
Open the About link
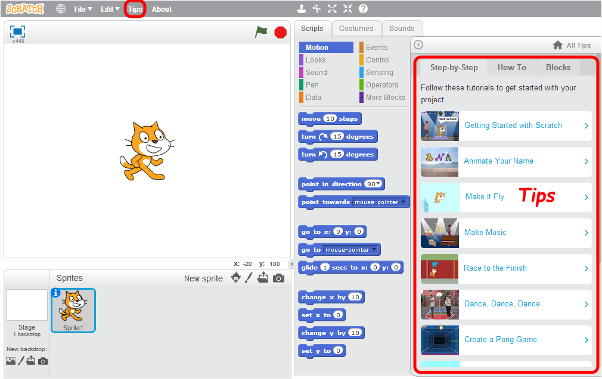click(162, 9)
